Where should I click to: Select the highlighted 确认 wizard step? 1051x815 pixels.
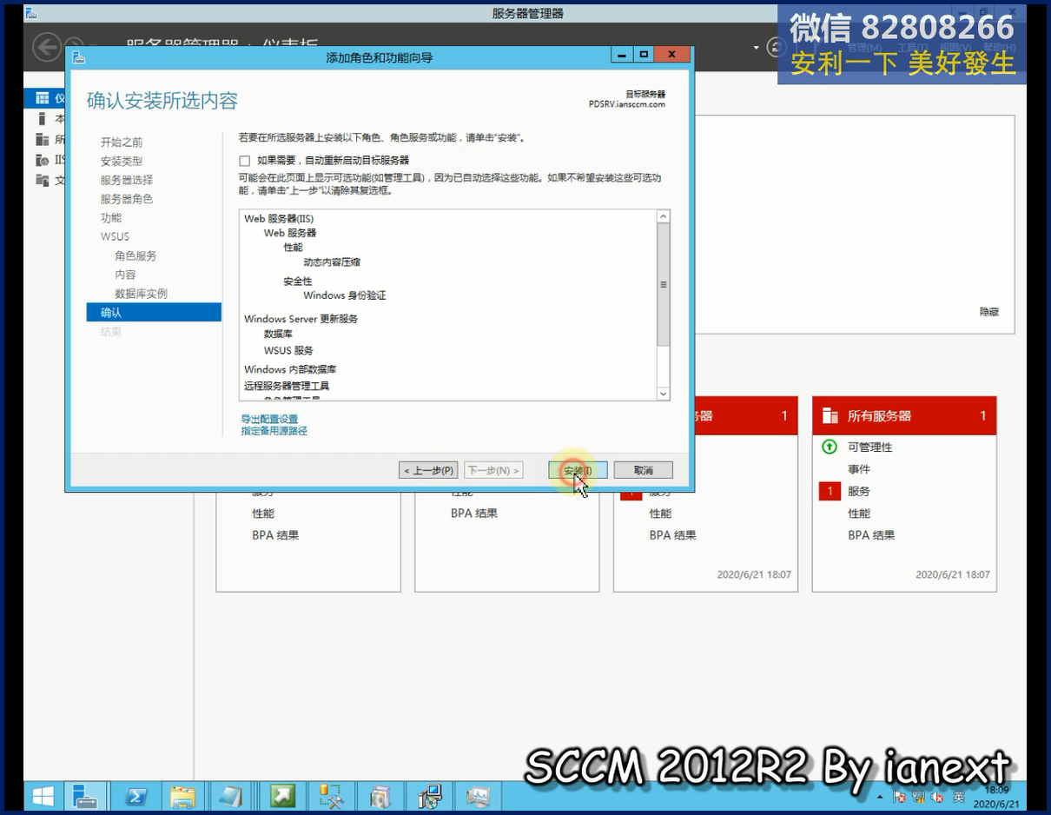154,312
